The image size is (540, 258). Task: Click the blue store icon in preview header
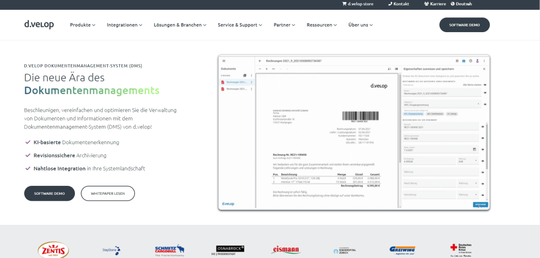coord(464,61)
